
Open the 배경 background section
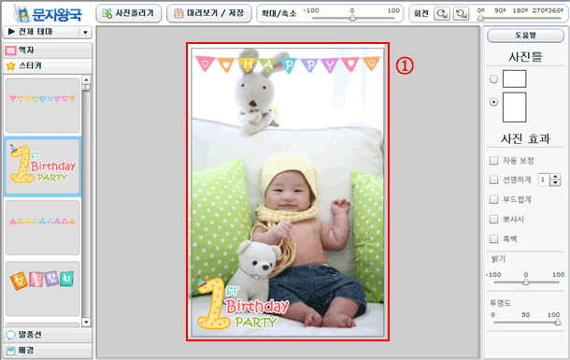click(x=48, y=350)
